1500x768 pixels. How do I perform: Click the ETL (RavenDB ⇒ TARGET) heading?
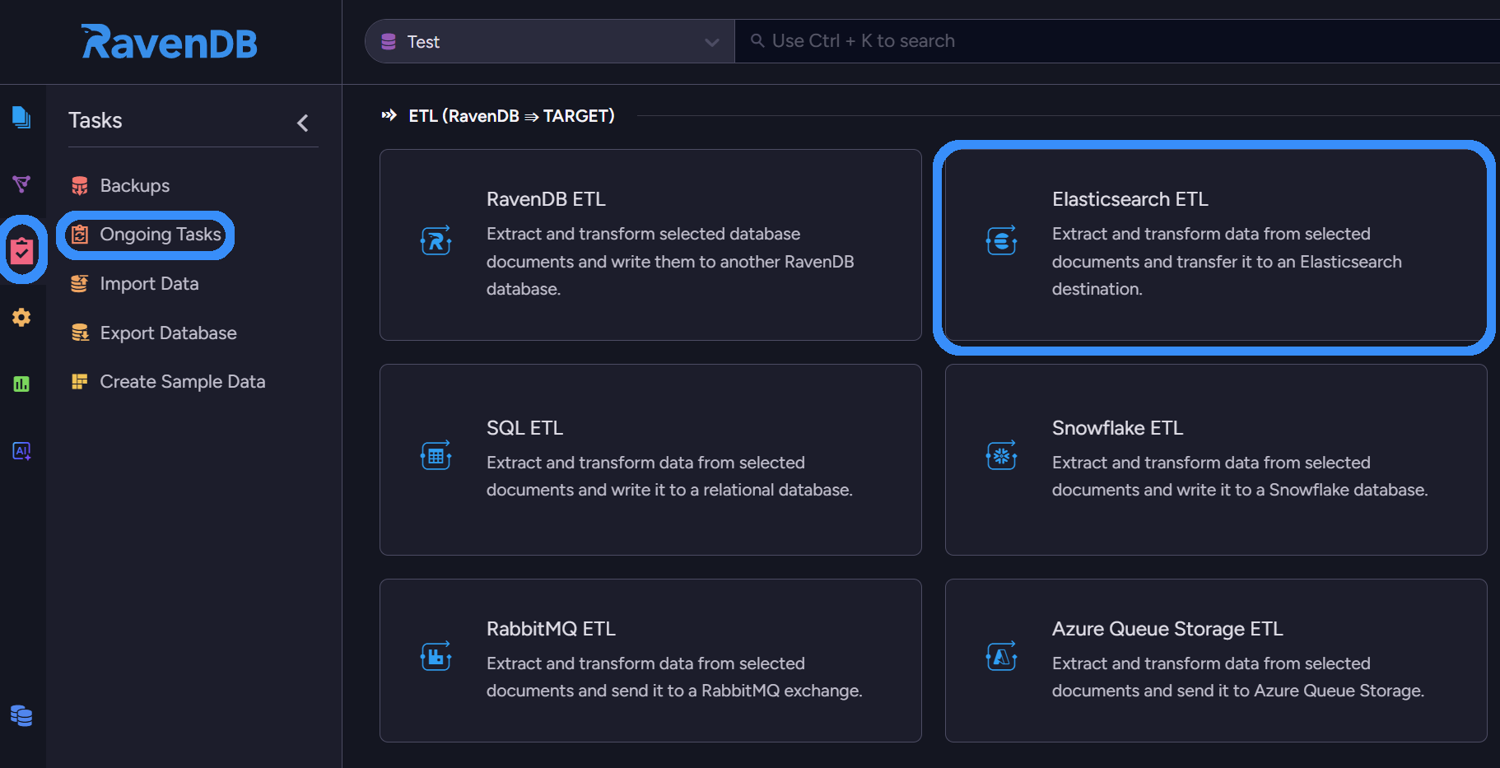tap(511, 116)
